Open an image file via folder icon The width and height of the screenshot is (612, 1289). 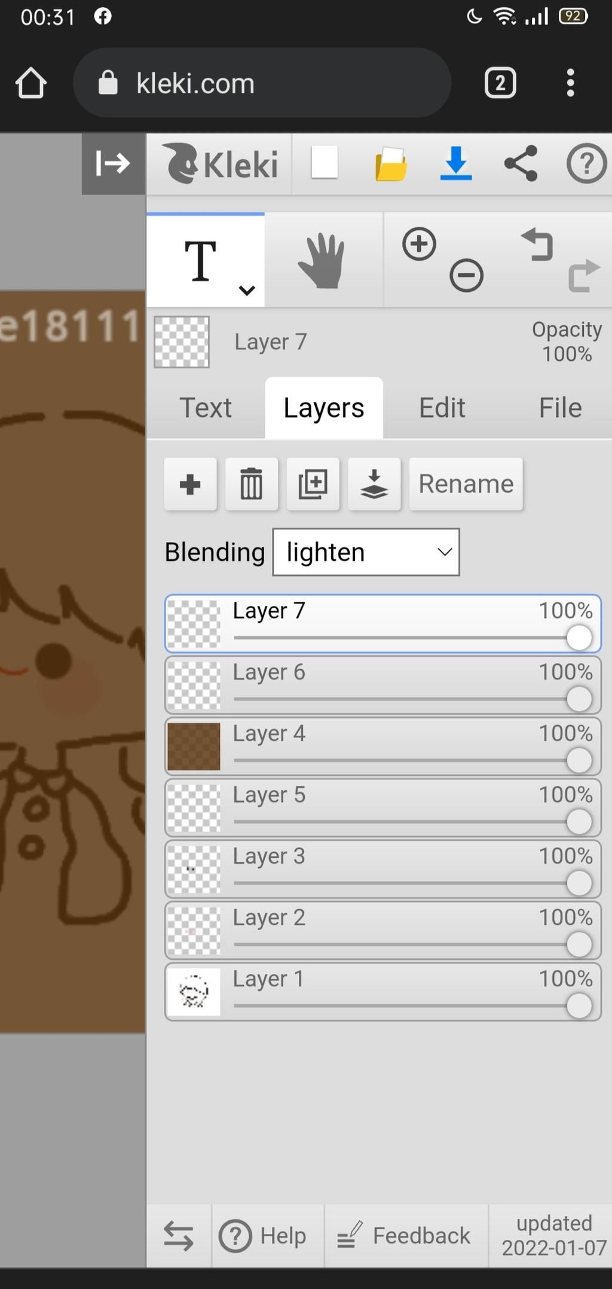pyautogui.click(x=391, y=164)
